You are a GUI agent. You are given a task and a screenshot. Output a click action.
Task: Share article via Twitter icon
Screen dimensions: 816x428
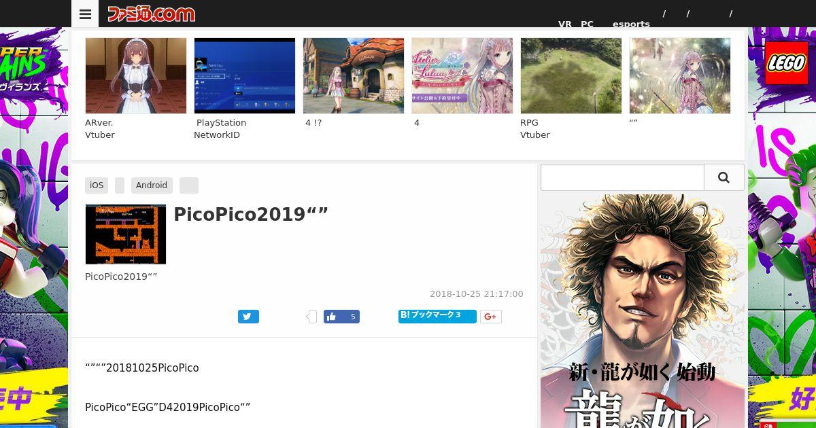(x=248, y=317)
